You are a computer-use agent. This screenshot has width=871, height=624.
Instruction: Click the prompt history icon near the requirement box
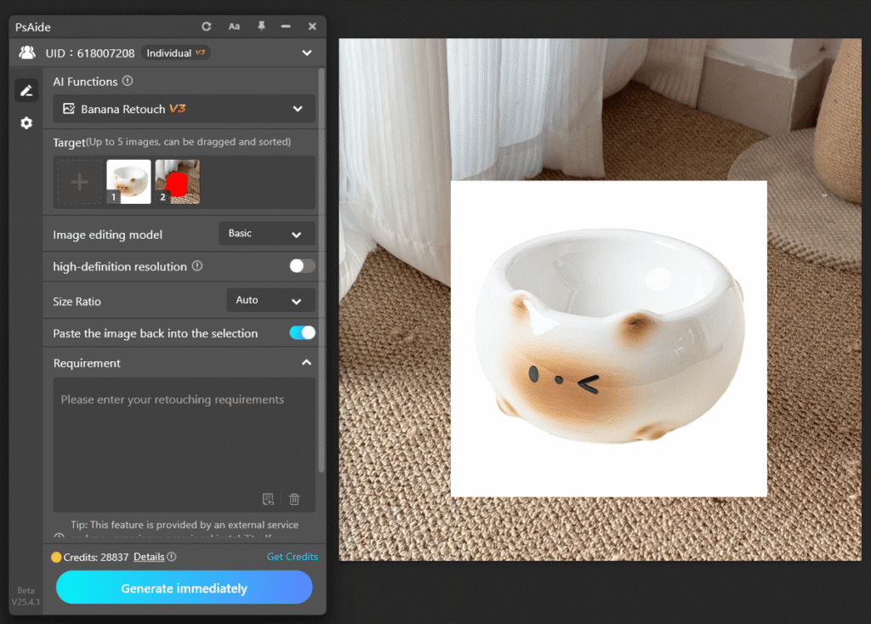[269, 500]
